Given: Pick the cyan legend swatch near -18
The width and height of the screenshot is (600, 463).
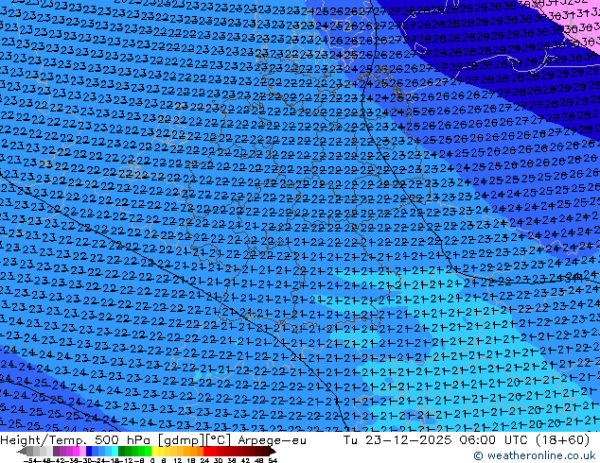Looking at the screenshot, I should (x=115, y=451).
